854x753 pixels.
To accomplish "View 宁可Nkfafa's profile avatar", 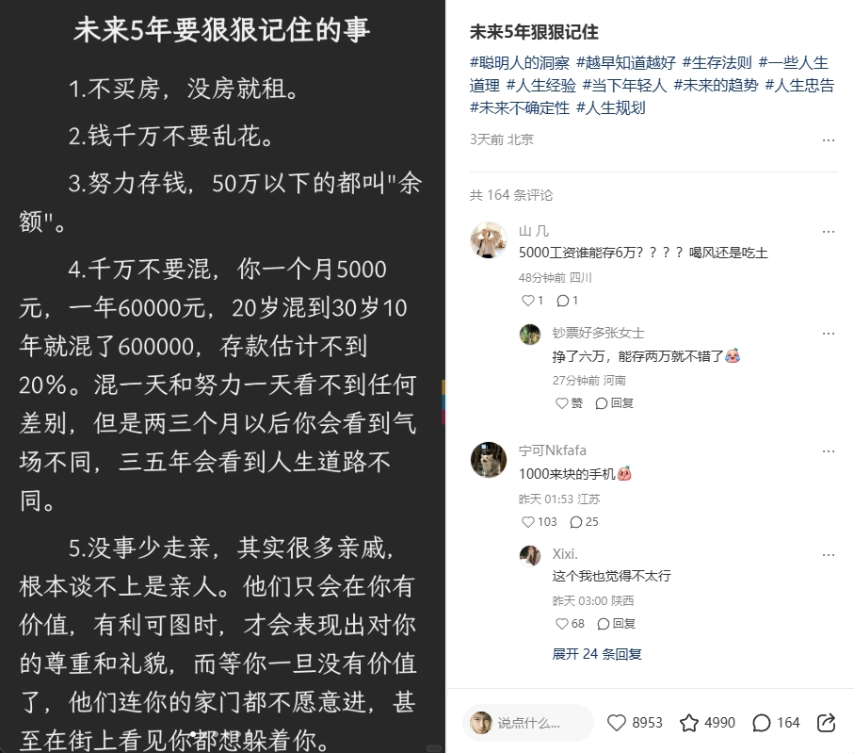I will pyautogui.click(x=489, y=460).
